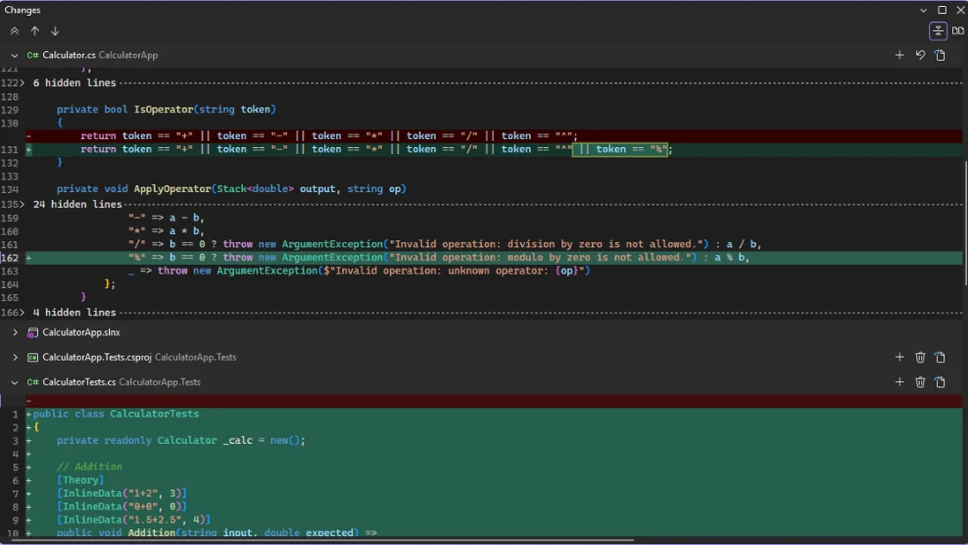Close the Changes window

(x=960, y=10)
